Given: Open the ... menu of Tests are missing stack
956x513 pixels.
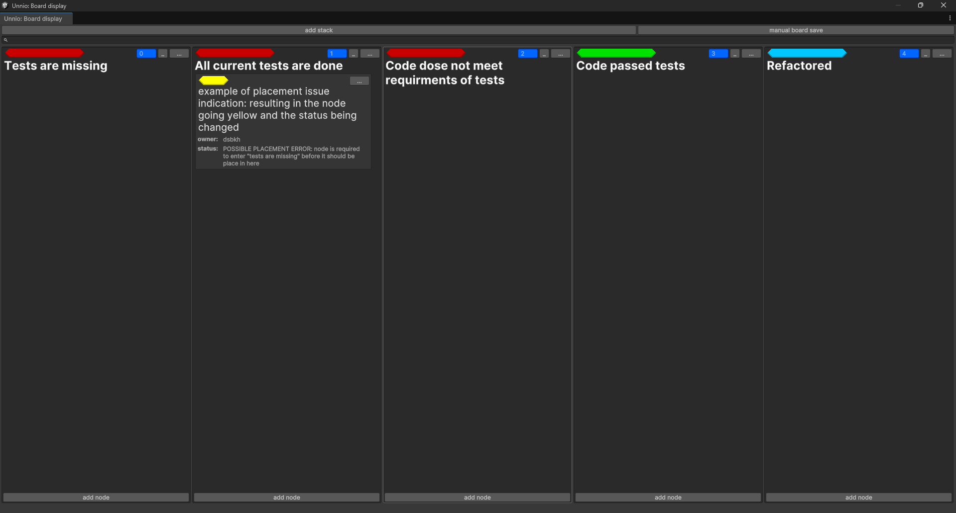Looking at the screenshot, I should click(179, 54).
